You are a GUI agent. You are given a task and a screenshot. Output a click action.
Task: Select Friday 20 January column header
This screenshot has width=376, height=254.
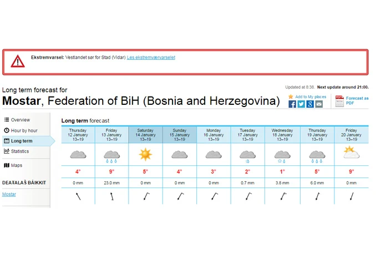point(351,135)
